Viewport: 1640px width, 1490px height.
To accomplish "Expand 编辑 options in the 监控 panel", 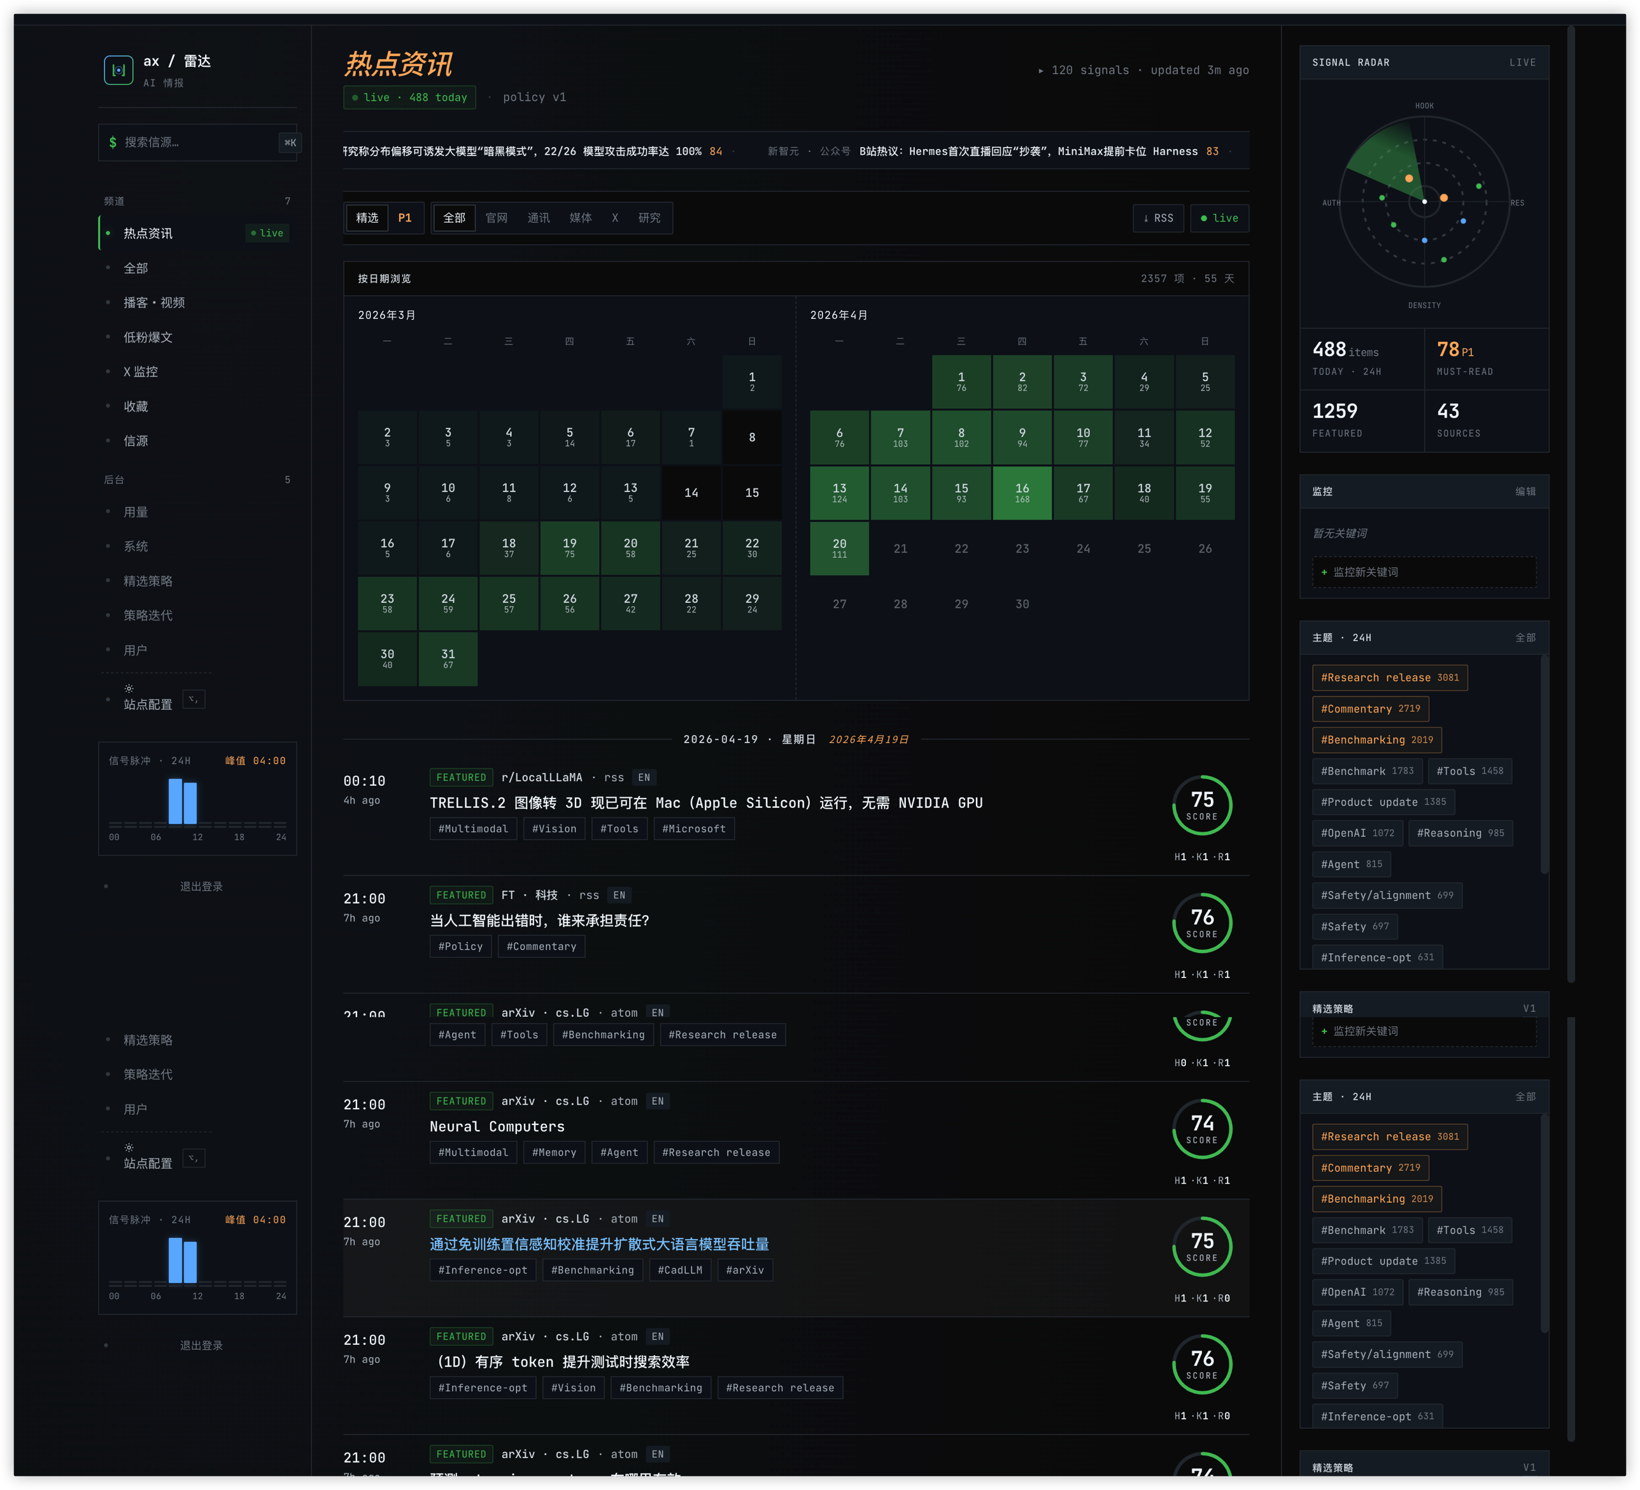I will coord(1525,492).
